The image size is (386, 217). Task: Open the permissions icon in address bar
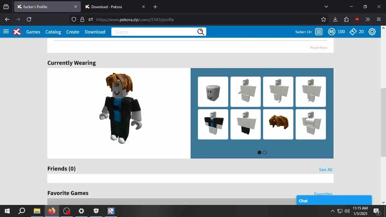91,19
